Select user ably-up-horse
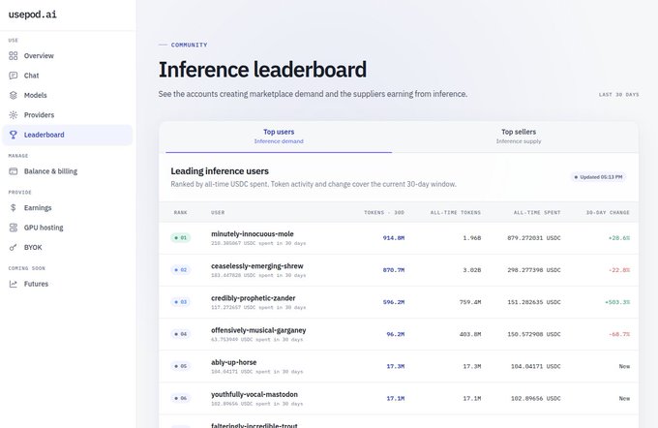Image resolution: width=658 pixels, height=428 pixels. click(234, 362)
